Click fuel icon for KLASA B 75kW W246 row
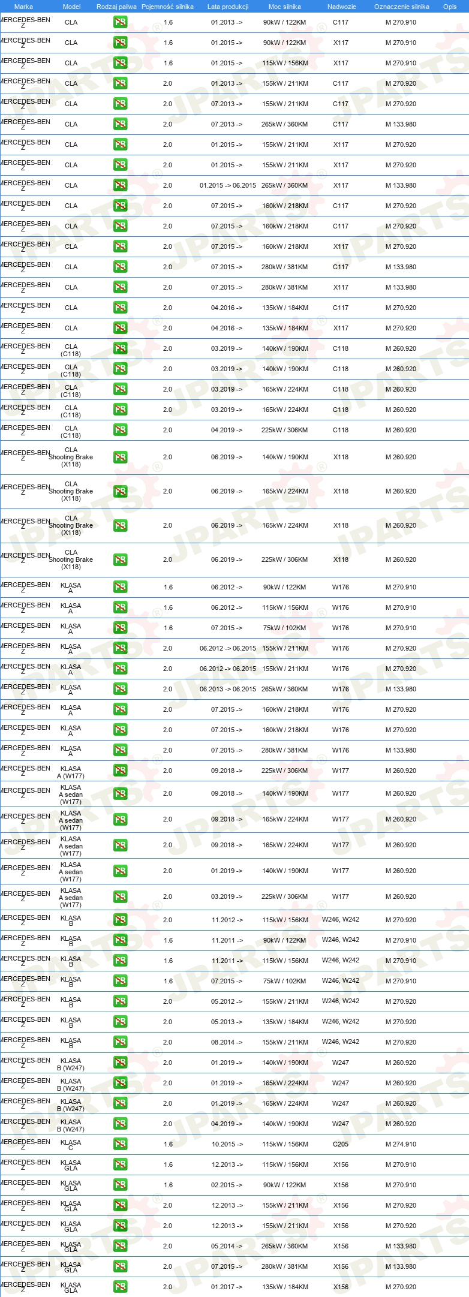469x1297 pixels. pos(120,981)
